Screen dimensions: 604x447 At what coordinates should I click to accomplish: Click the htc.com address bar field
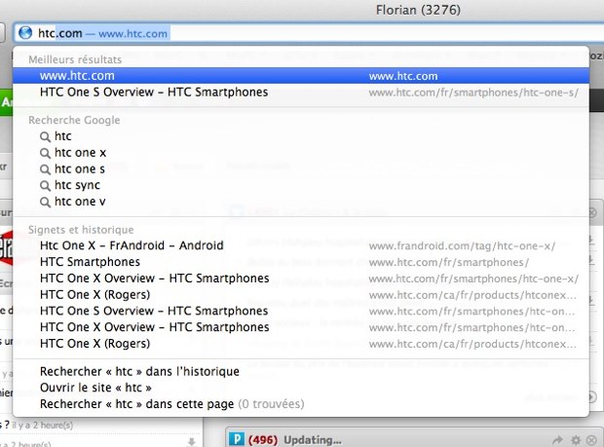[x=308, y=33]
